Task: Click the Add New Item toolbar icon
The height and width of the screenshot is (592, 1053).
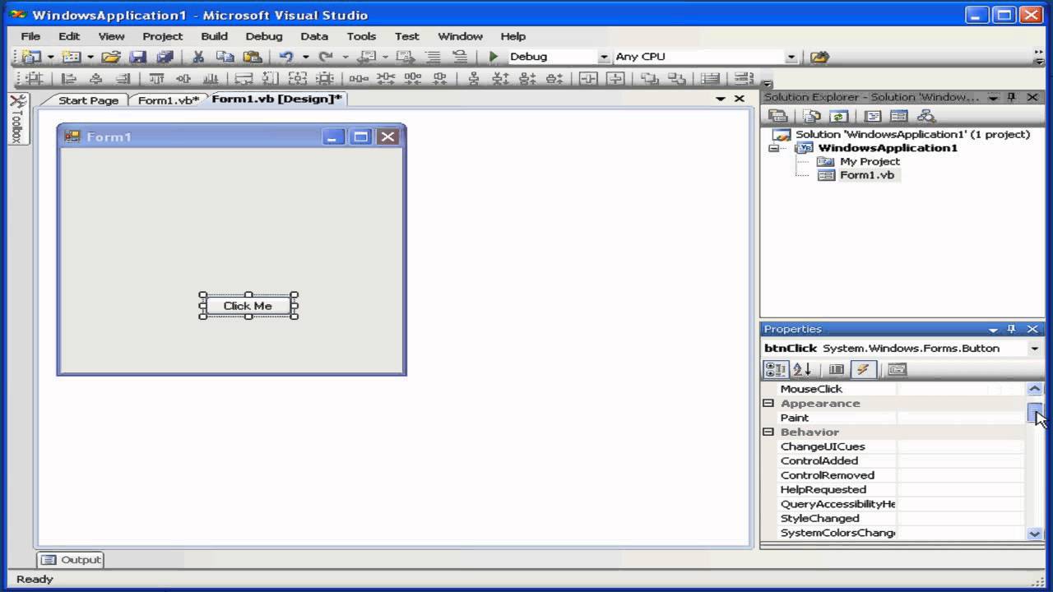Action: tap(72, 57)
